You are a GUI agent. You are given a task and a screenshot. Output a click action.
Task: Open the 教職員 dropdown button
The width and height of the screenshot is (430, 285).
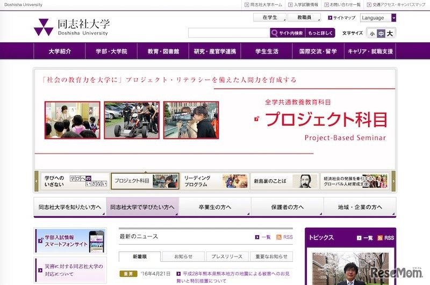coord(304,18)
